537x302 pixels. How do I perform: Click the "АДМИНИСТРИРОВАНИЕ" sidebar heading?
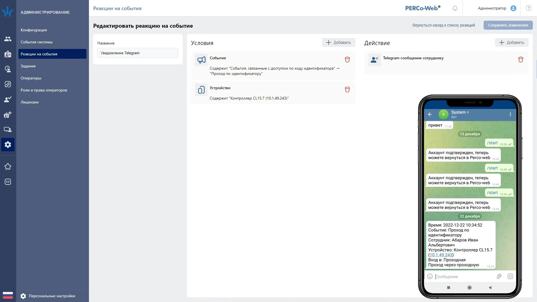45,12
